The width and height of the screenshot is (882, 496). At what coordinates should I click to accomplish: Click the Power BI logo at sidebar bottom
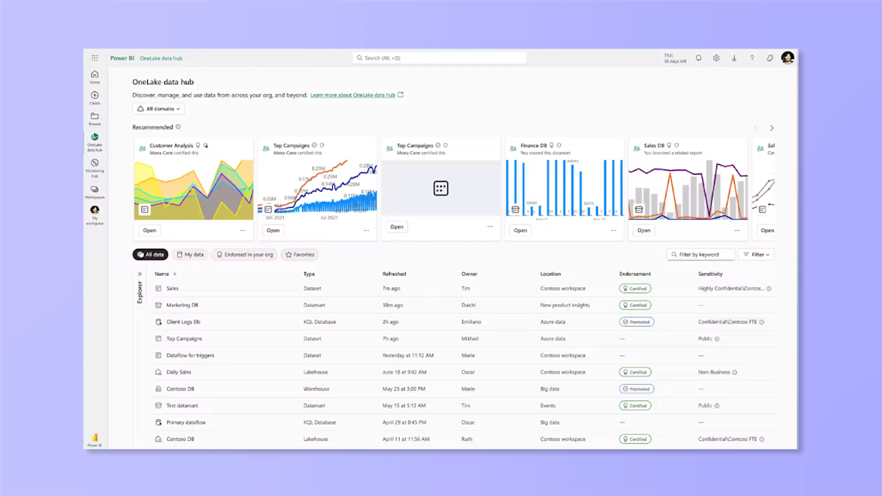[x=94, y=439]
